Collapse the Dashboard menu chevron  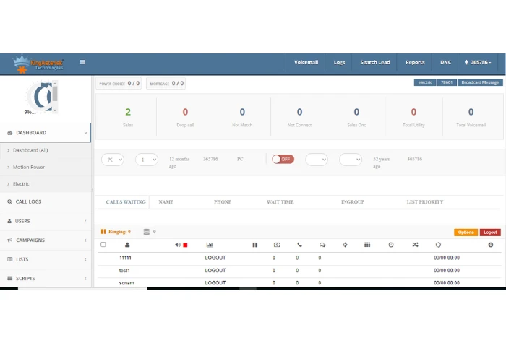click(85, 133)
